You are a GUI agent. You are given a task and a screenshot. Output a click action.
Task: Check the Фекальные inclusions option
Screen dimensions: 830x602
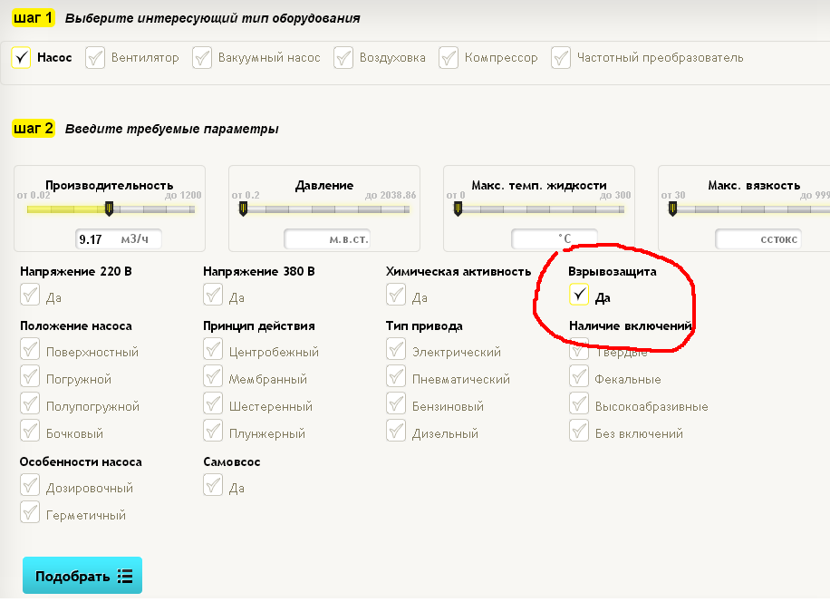(x=579, y=378)
